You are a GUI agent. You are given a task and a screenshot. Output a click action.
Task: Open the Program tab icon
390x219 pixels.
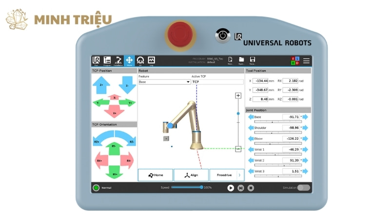tap(107, 60)
